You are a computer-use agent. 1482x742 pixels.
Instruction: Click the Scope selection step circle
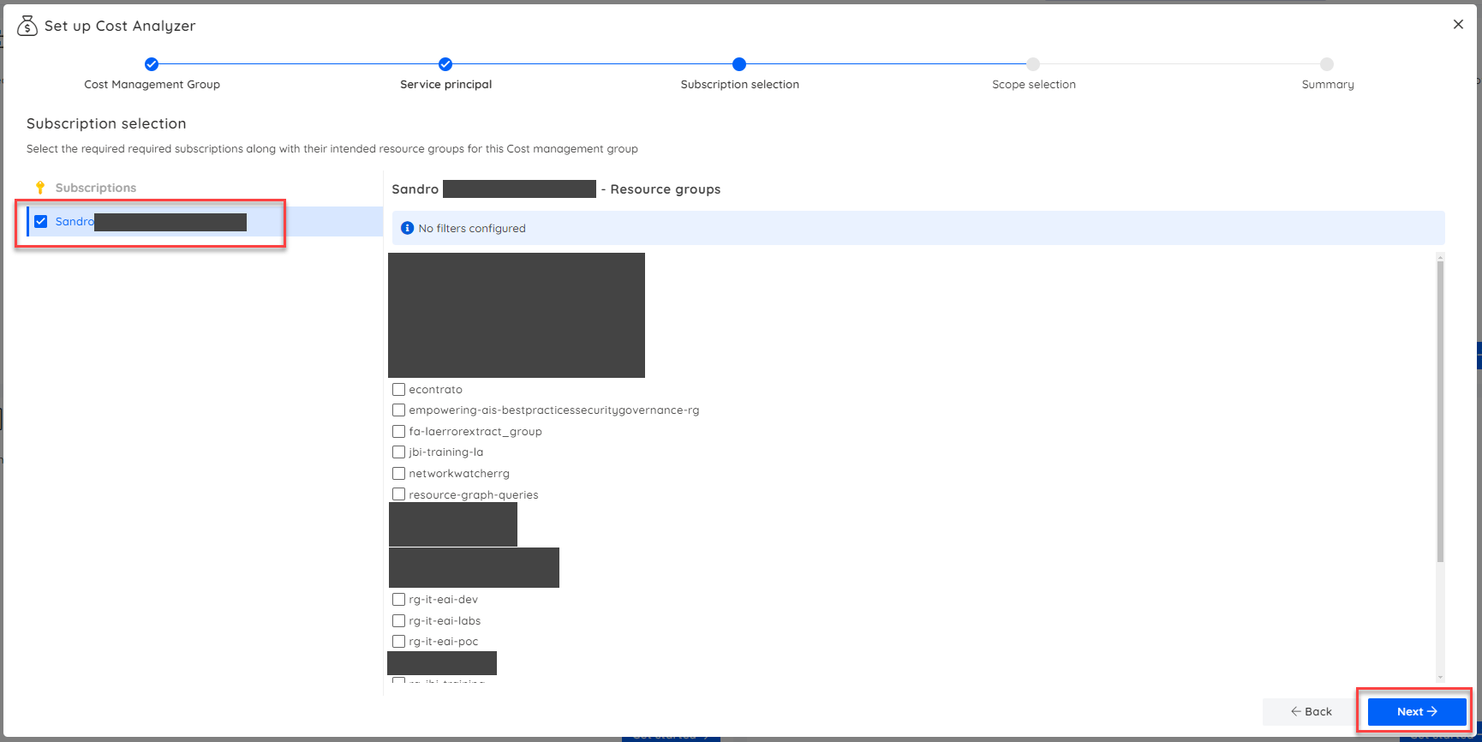[x=1033, y=64]
